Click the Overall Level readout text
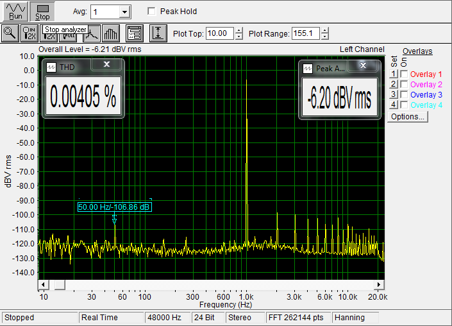 [90, 49]
